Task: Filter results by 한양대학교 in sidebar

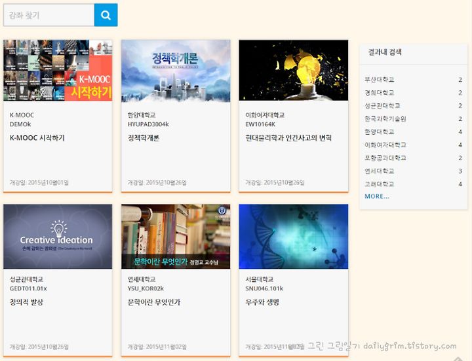Action: (x=380, y=131)
